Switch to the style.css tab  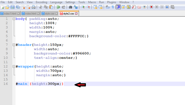(49, 14)
